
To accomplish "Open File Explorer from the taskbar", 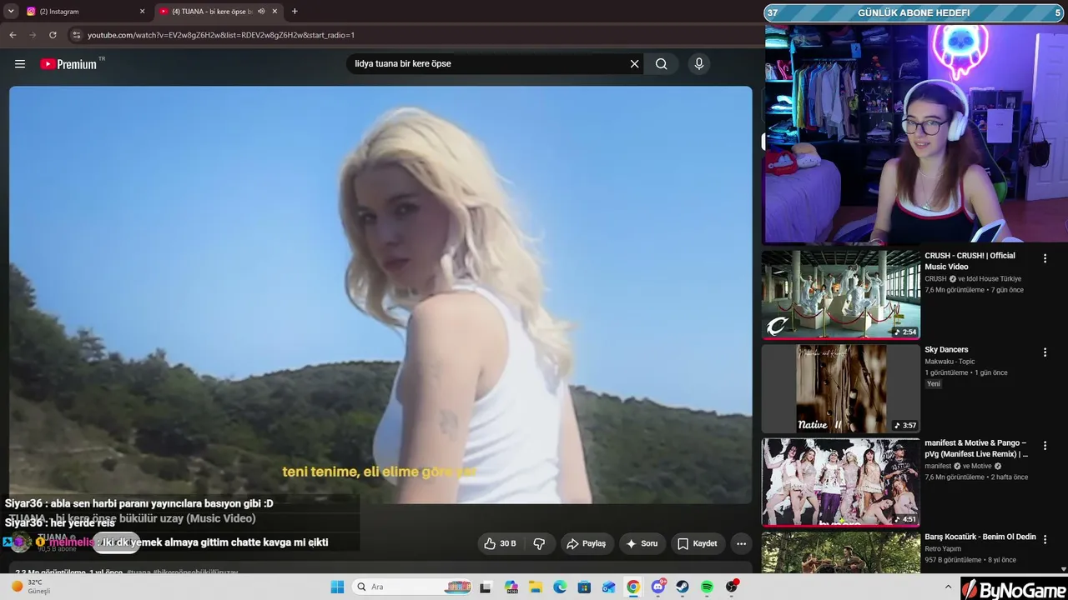I will (536, 587).
